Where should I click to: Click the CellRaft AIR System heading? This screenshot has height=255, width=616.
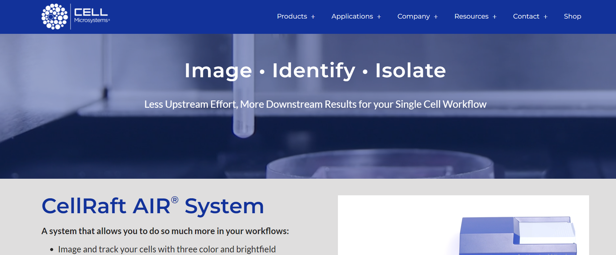pyautogui.click(x=153, y=206)
